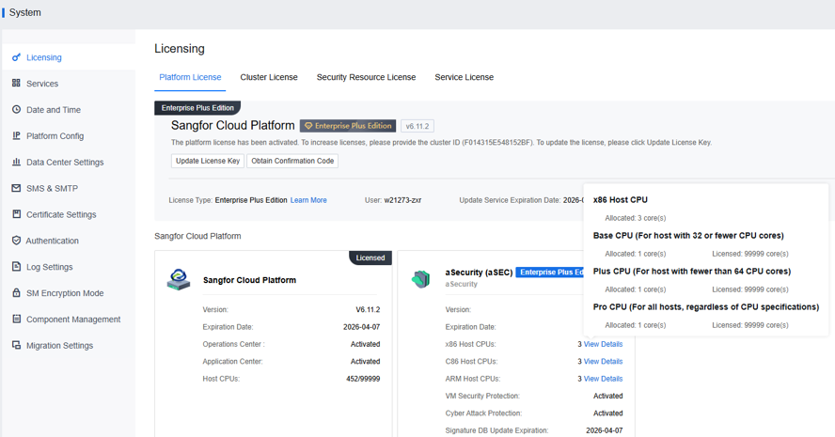Click Signature DB Update Expiration date
Screen dimensions: 835x437
point(605,430)
